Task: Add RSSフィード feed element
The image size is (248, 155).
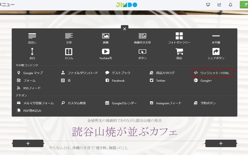Action: pos(29,88)
